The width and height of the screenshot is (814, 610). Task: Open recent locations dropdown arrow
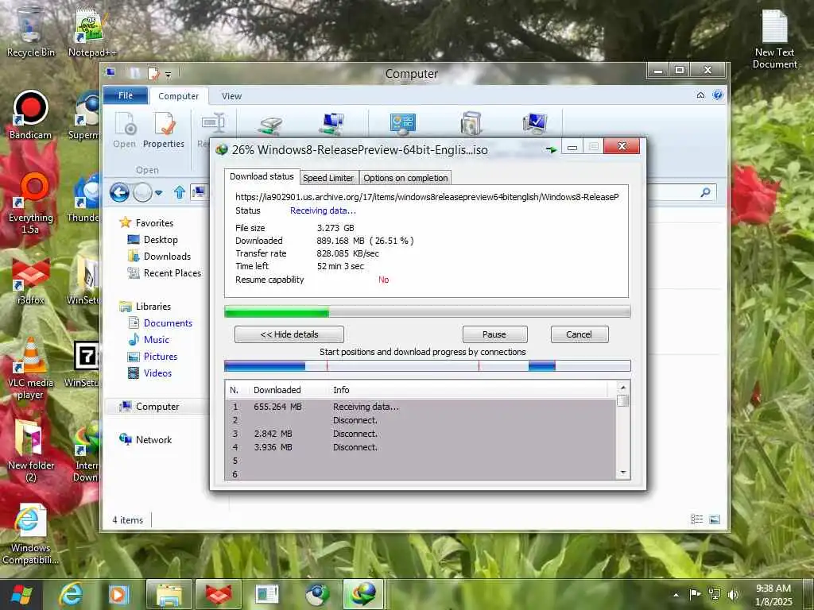click(159, 193)
